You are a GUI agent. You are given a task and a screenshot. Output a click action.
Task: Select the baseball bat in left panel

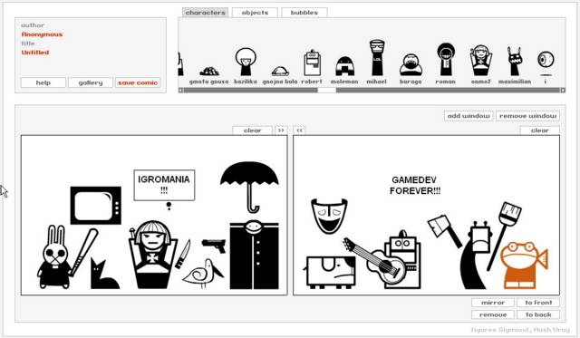[83, 252]
